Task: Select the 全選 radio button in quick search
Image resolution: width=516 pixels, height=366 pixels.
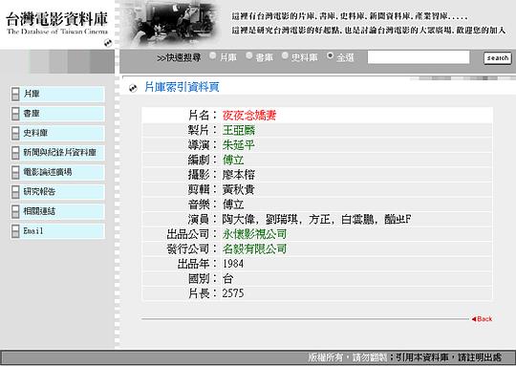Action: click(x=330, y=56)
